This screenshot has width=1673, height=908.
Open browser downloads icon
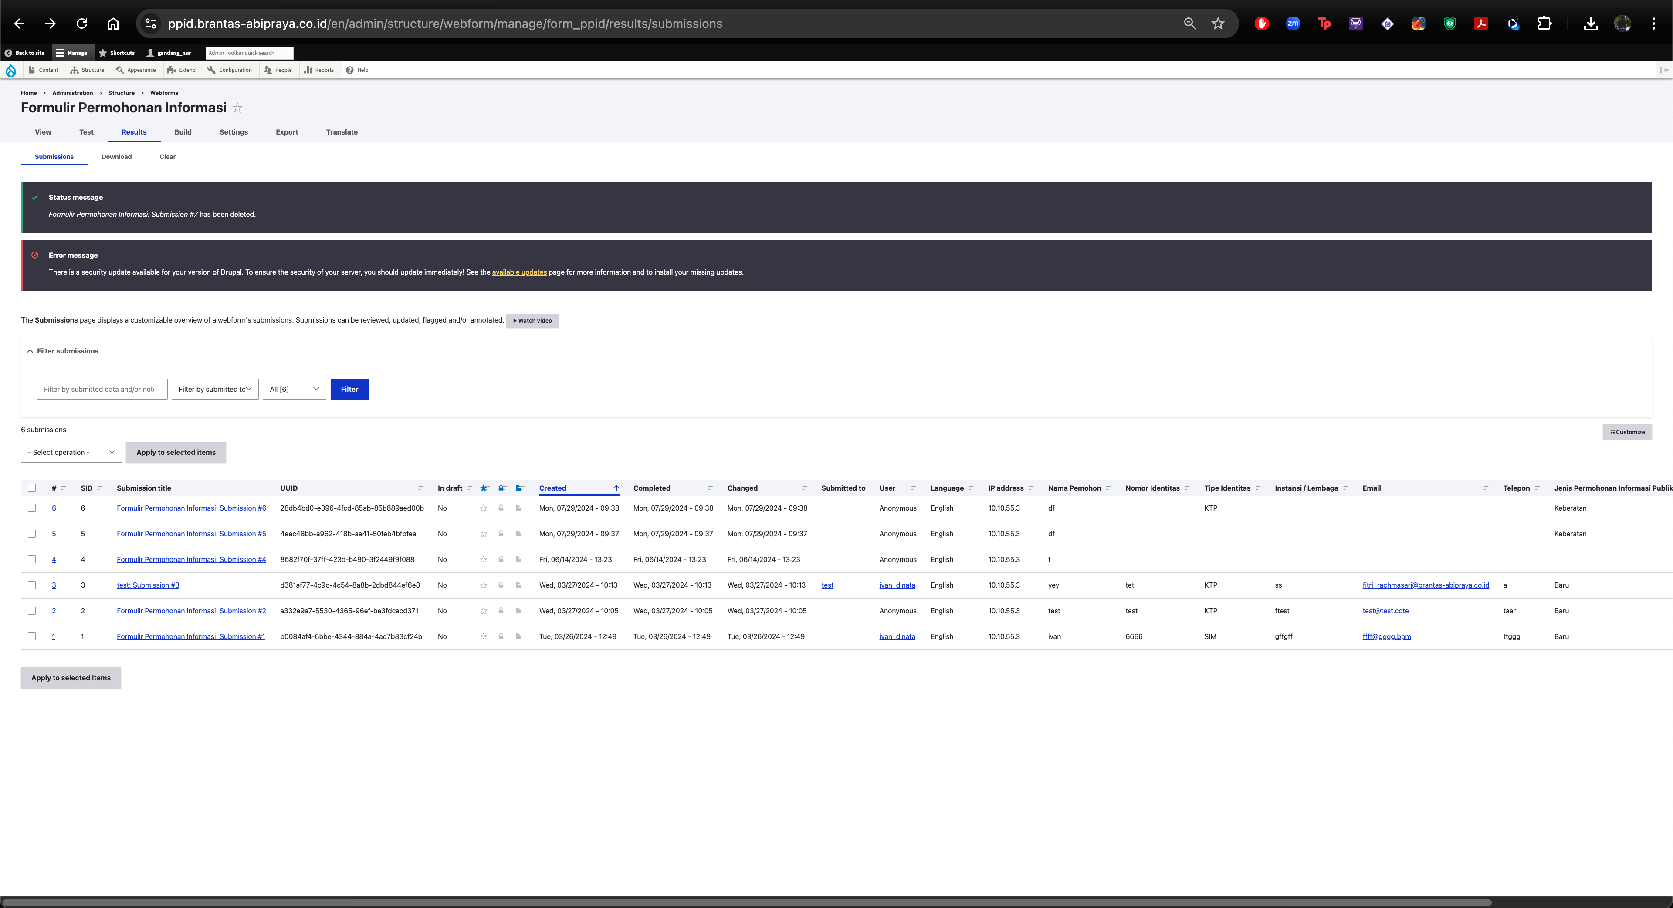(x=1591, y=24)
